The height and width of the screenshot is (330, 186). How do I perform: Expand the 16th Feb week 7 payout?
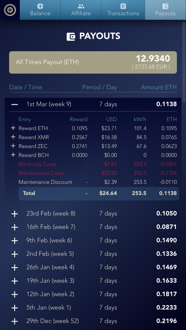(15, 227)
